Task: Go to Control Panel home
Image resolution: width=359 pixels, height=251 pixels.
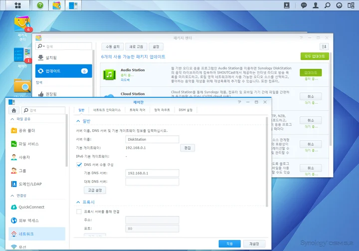Action: coord(14,110)
